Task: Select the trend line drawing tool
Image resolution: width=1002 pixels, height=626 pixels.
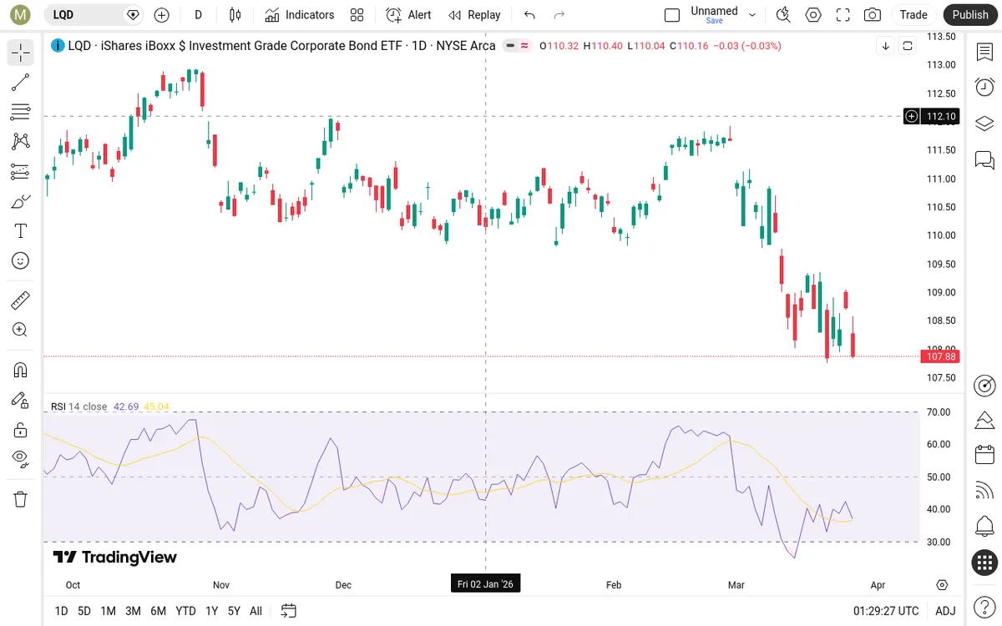Action: tap(21, 82)
